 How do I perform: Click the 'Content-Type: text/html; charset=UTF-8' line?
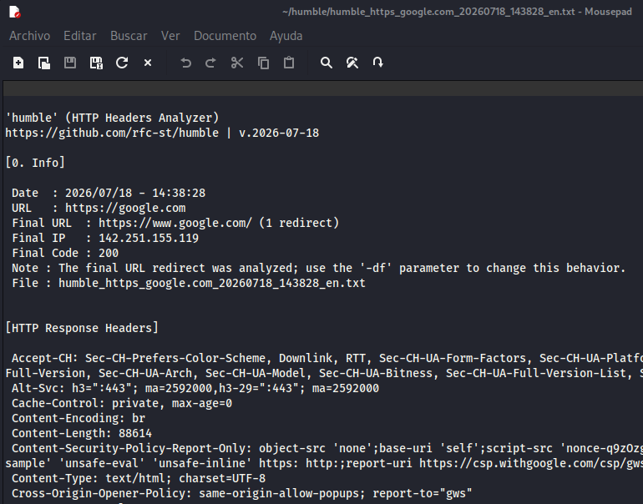pyautogui.click(x=139, y=478)
